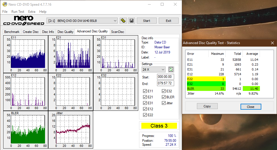
Task: Open the BENQ drive selection dropdown
Action: (x=82, y=21)
